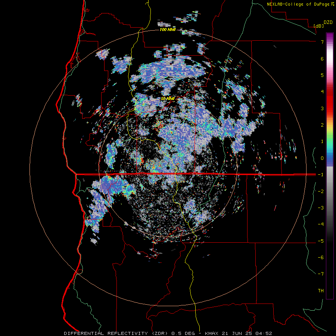Click the -3 value on the scale

(321, 208)
